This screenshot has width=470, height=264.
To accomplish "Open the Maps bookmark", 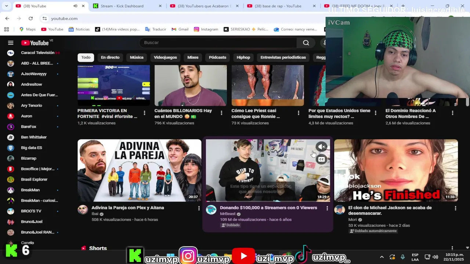I will click(28, 29).
